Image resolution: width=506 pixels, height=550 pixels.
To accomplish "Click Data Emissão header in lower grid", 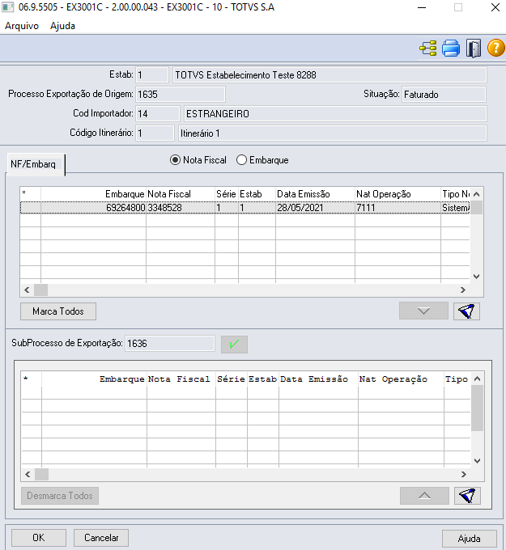I will point(318,379).
